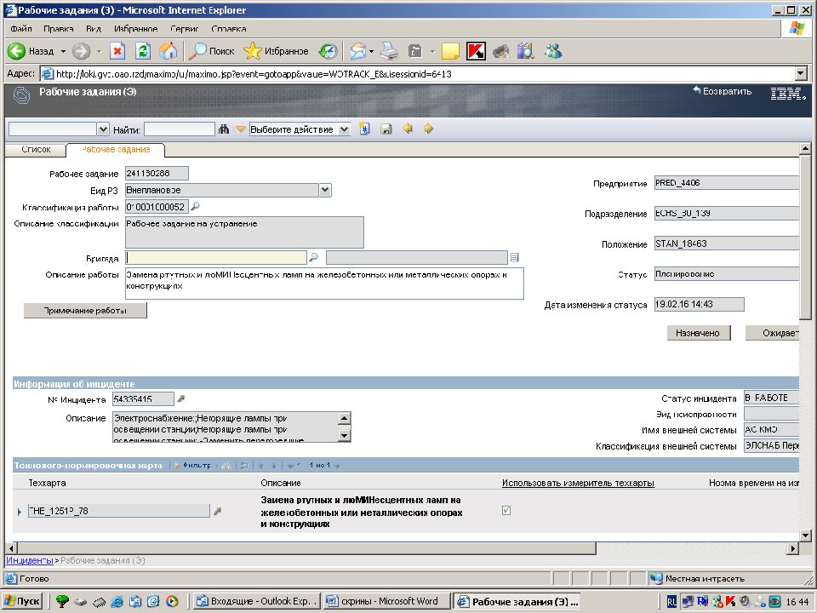Open detail icon beside Бригада description field
The height and width of the screenshot is (613, 817).
515,257
